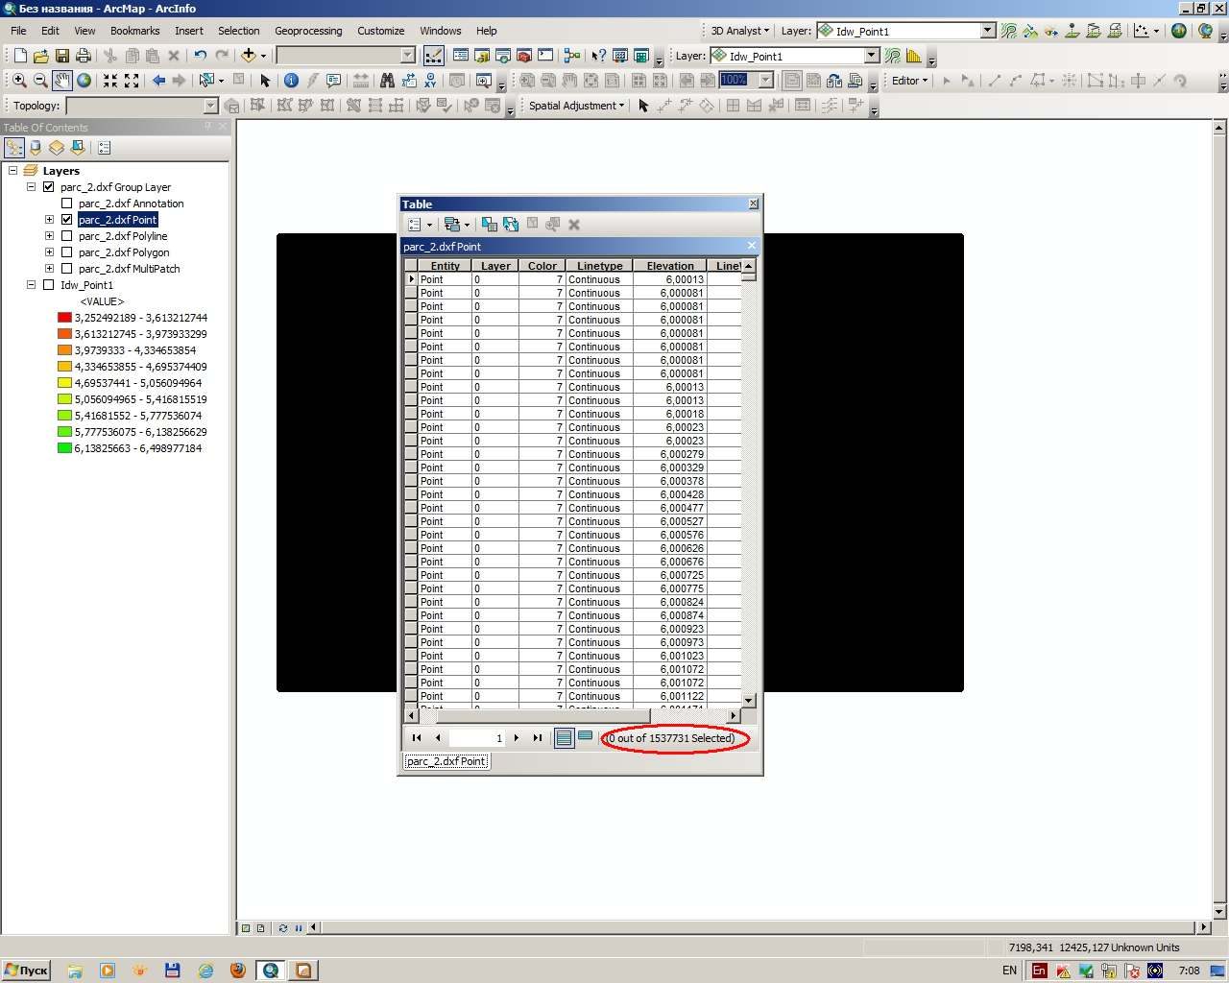This screenshot has width=1229, height=983.
Task: Collapse the Idw_Point1 layer node
Action: (x=31, y=285)
